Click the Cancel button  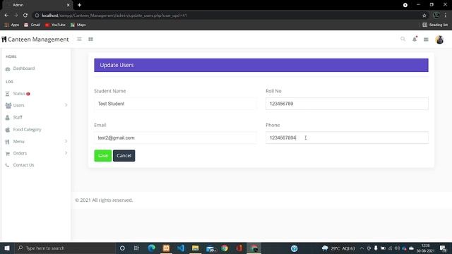click(x=124, y=155)
